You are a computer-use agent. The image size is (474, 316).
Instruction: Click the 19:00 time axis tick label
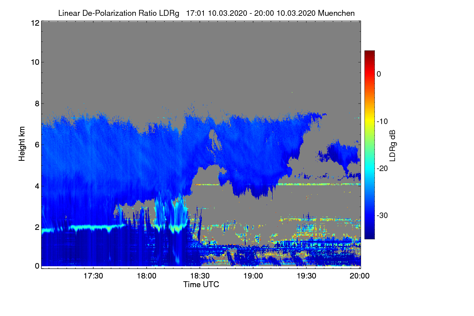click(253, 276)
